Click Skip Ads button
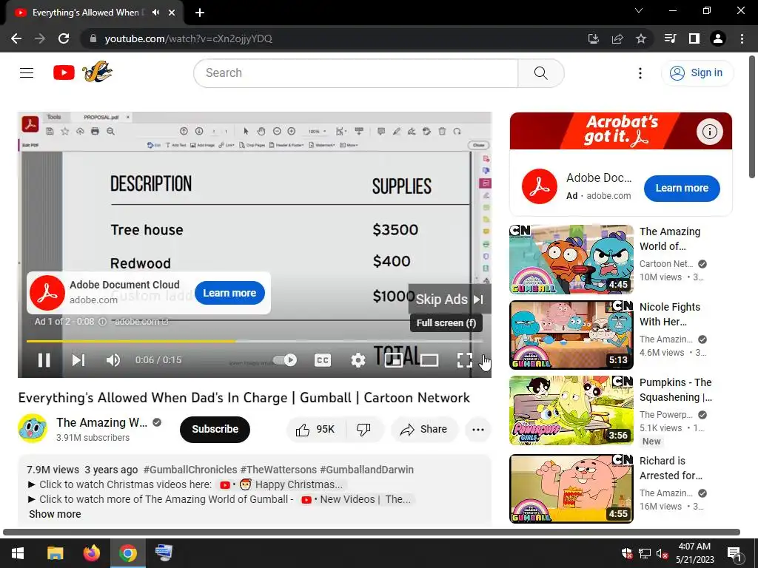The height and width of the screenshot is (568, 758). click(x=449, y=300)
